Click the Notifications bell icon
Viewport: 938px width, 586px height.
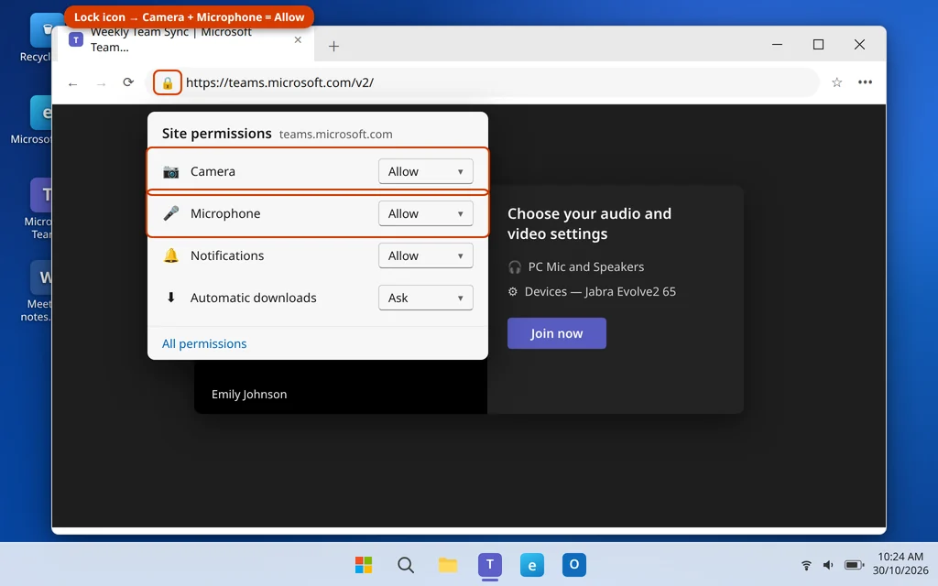(171, 255)
